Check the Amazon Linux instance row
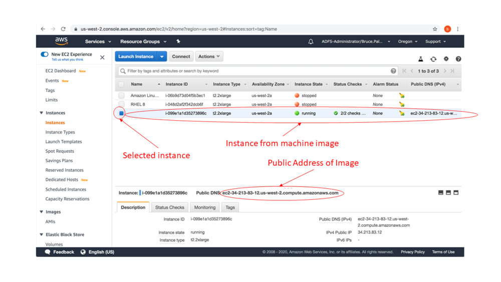This screenshot has height=282, width=501. (x=121, y=96)
